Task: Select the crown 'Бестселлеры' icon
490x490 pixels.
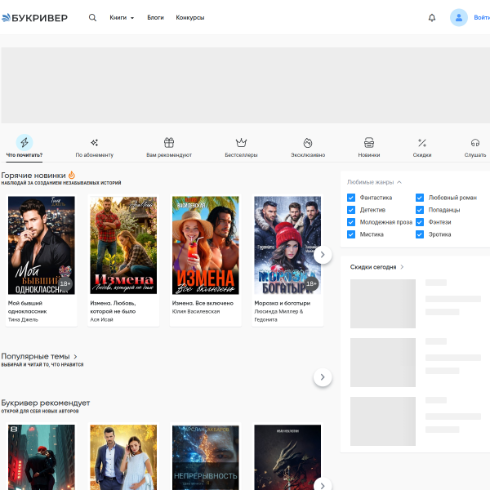Action: (x=241, y=142)
